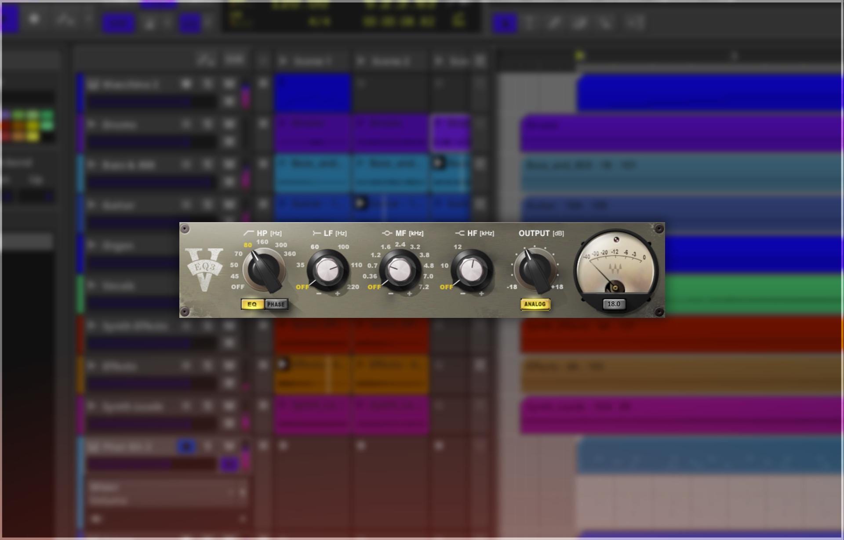Set the LF band to OFF
This screenshot has width=844, height=540.
coord(302,287)
